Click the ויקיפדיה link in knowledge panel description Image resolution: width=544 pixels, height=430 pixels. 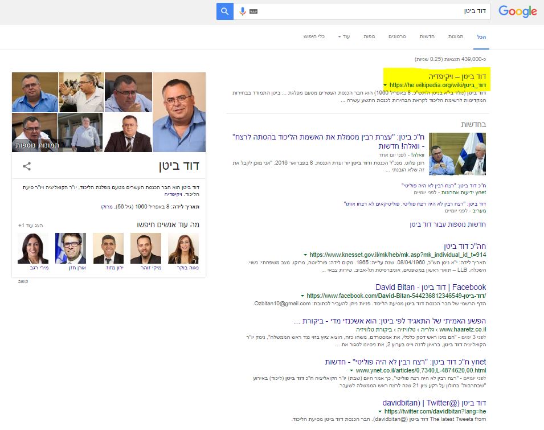coord(174,194)
